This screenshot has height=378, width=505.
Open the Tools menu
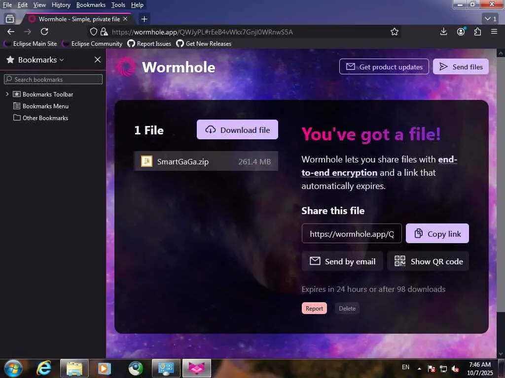(x=118, y=5)
